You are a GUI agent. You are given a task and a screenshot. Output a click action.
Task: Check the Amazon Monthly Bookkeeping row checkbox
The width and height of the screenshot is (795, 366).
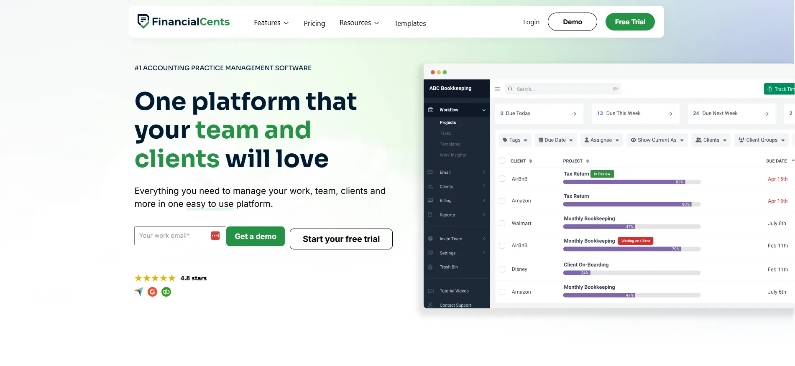[502, 292]
